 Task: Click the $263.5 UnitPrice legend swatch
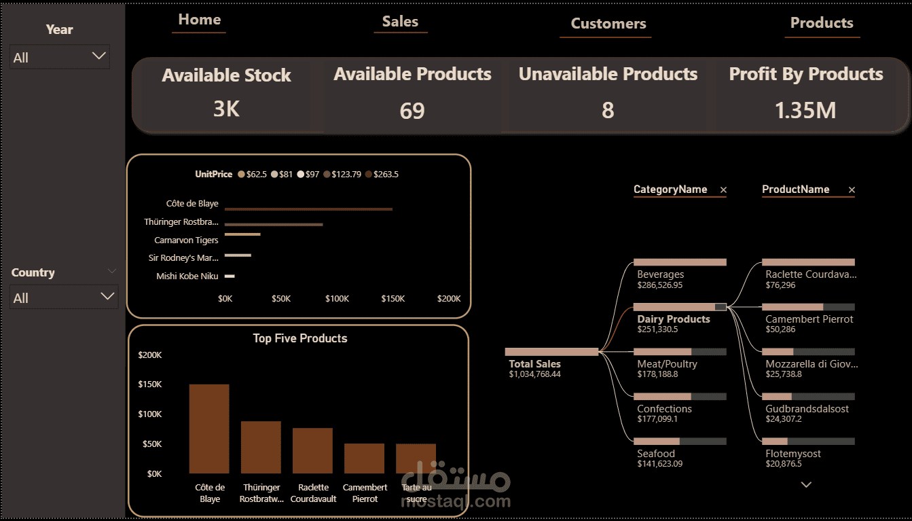pos(369,175)
